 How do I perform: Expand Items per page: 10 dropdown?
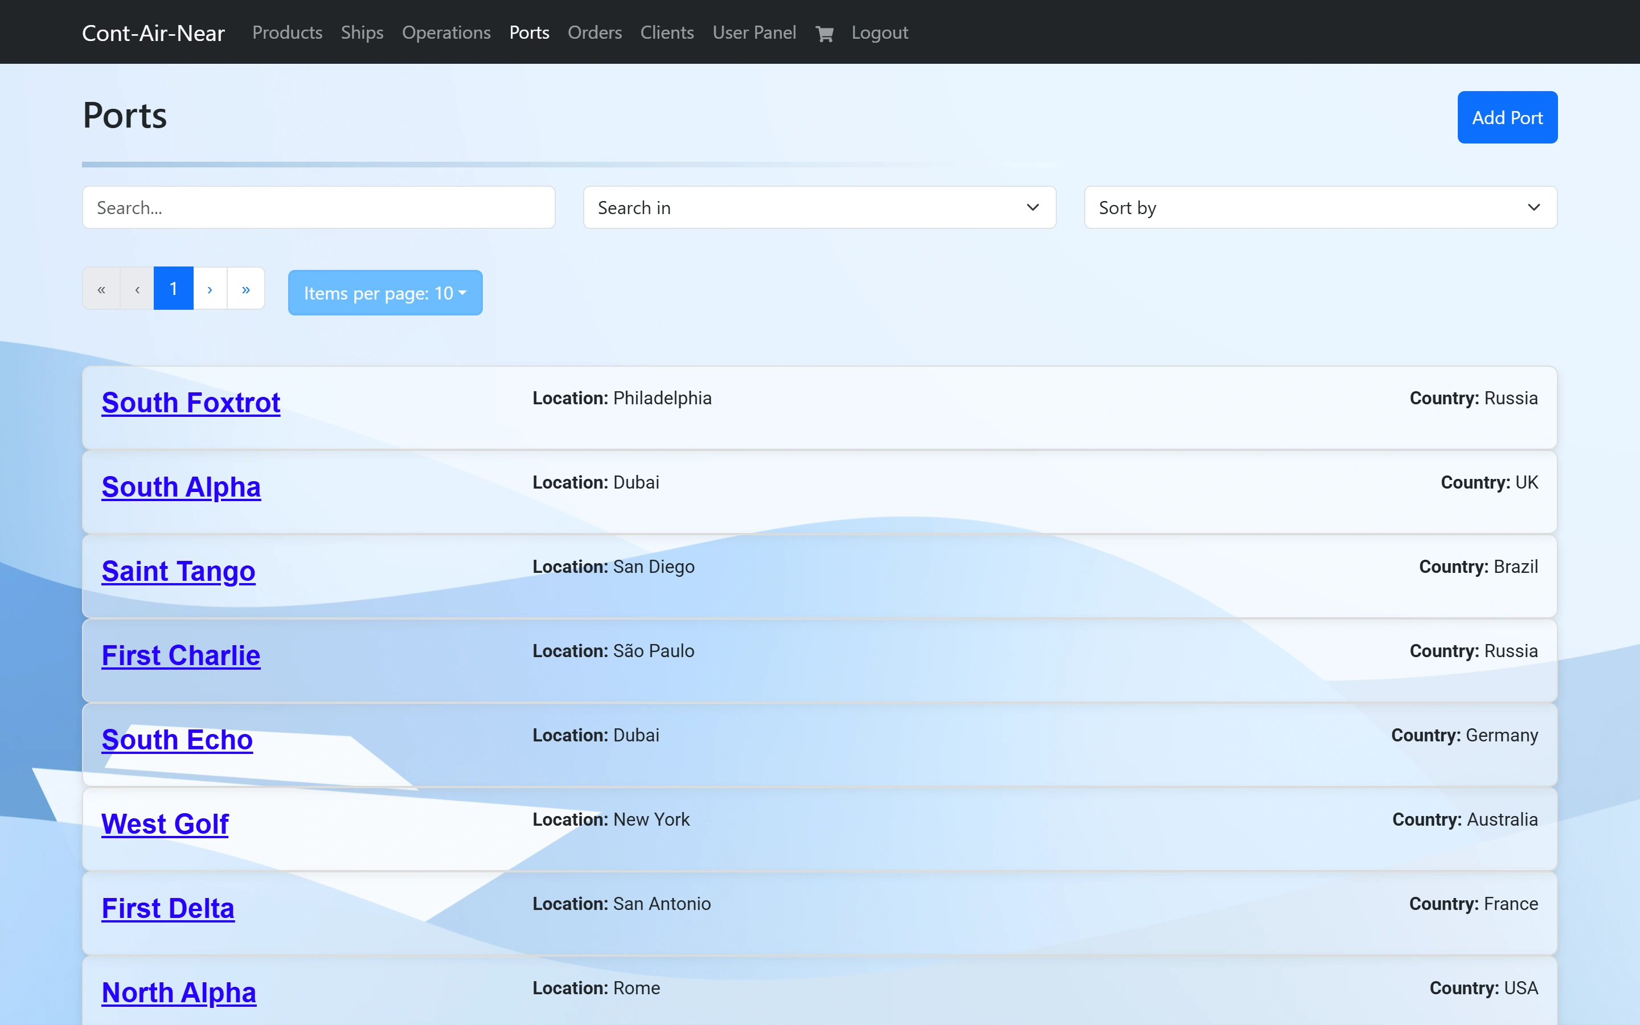click(x=385, y=293)
